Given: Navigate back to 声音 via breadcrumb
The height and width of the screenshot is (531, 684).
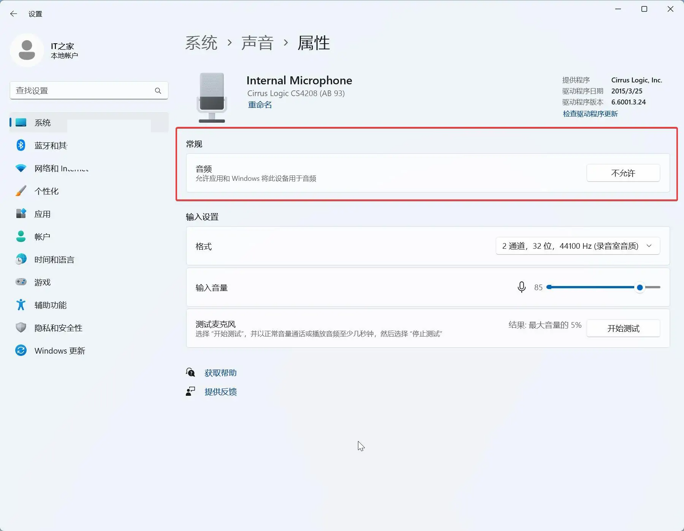Looking at the screenshot, I should coord(258,43).
